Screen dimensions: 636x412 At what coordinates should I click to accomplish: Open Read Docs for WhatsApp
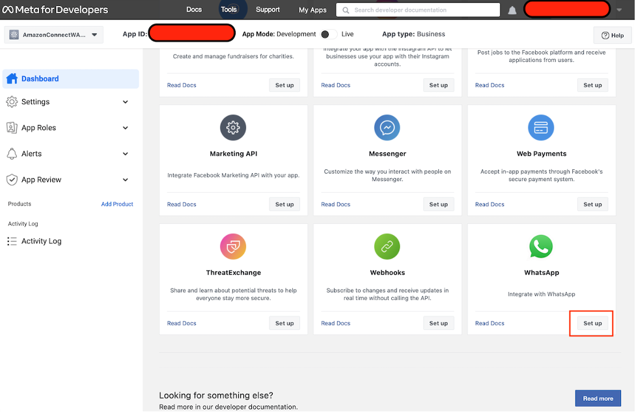pos(490,323)
